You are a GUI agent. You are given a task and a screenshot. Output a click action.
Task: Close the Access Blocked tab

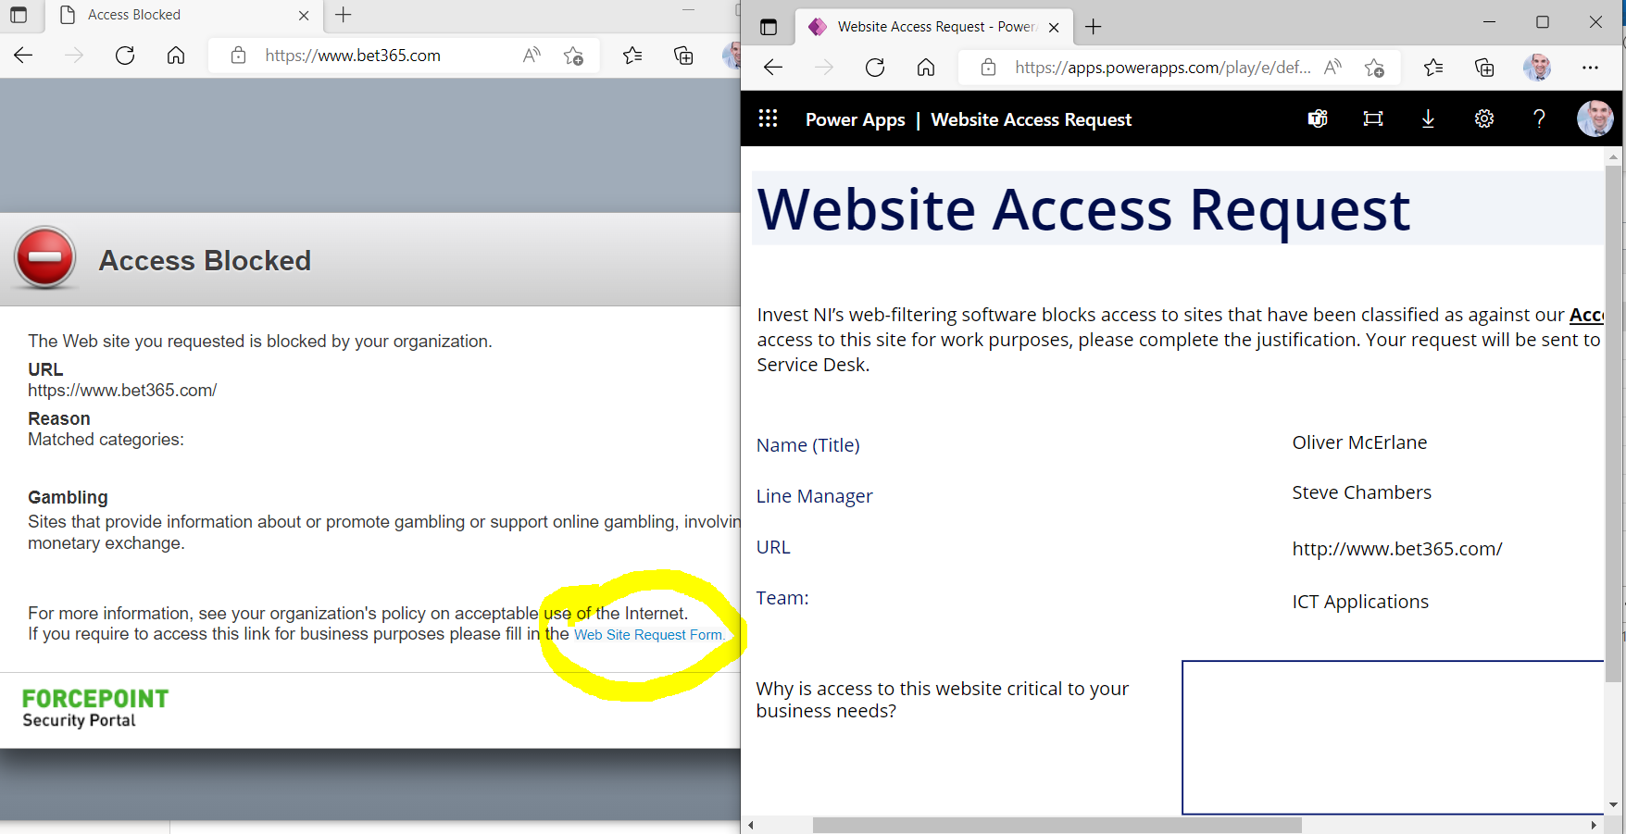pyautogui.click(x=304, y=15)
